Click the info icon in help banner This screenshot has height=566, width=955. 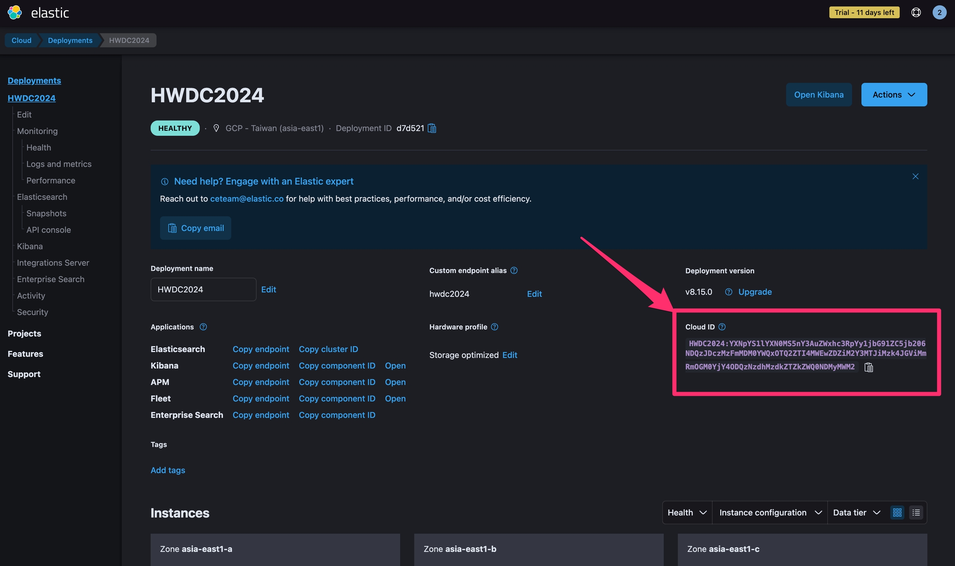pos(165,181)
